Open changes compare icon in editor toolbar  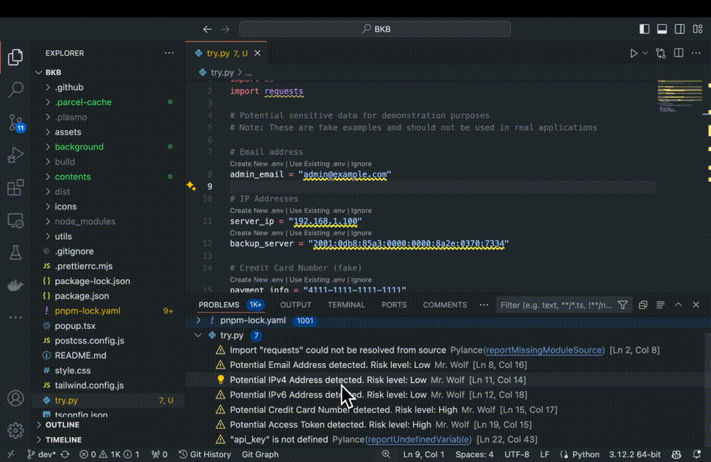click(661, 53)
